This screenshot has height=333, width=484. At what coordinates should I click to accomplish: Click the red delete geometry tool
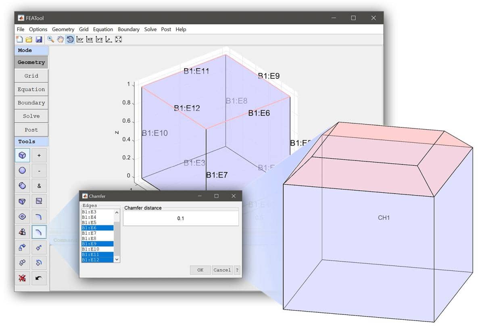tap(23, 278)
